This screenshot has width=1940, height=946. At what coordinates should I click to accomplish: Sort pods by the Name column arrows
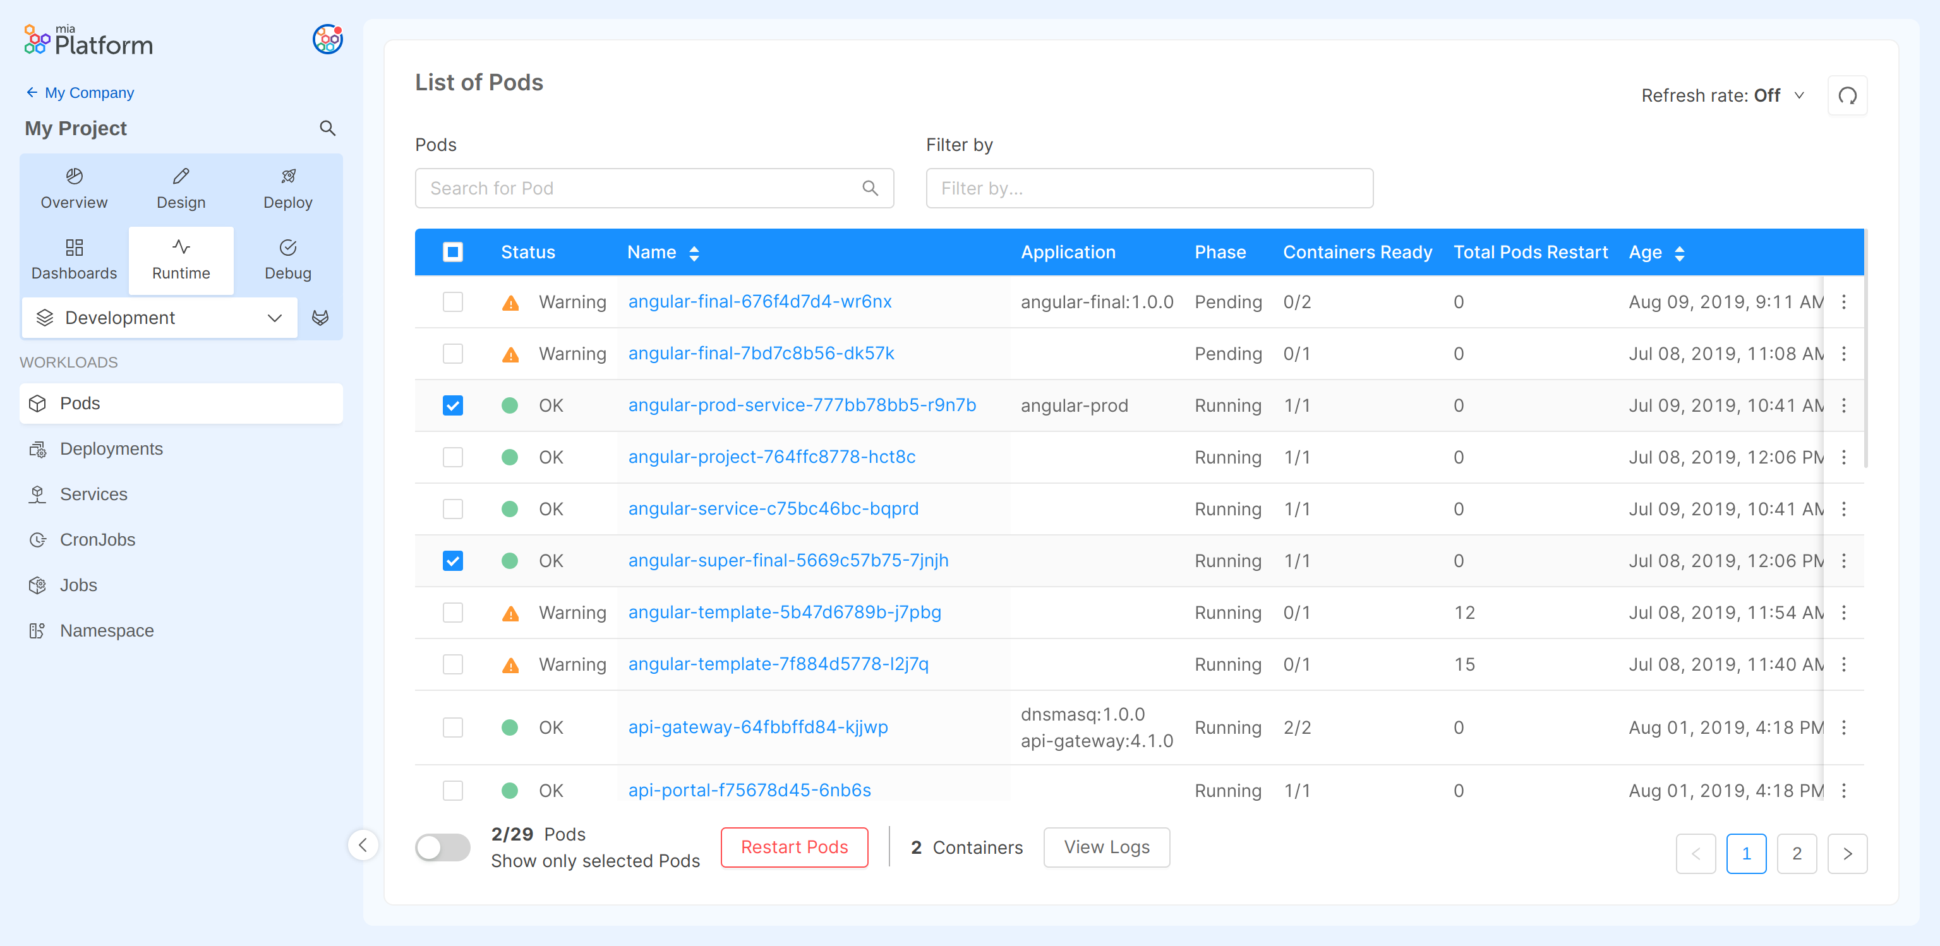click(x=694, y=253)
